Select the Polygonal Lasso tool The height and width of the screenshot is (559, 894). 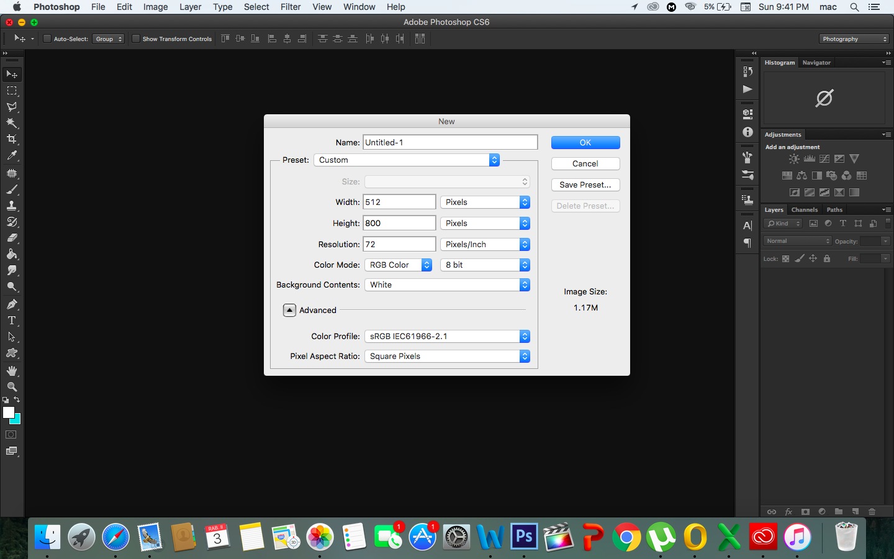12,107
